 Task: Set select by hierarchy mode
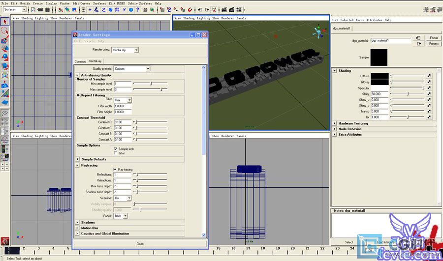tap(61, 10)
